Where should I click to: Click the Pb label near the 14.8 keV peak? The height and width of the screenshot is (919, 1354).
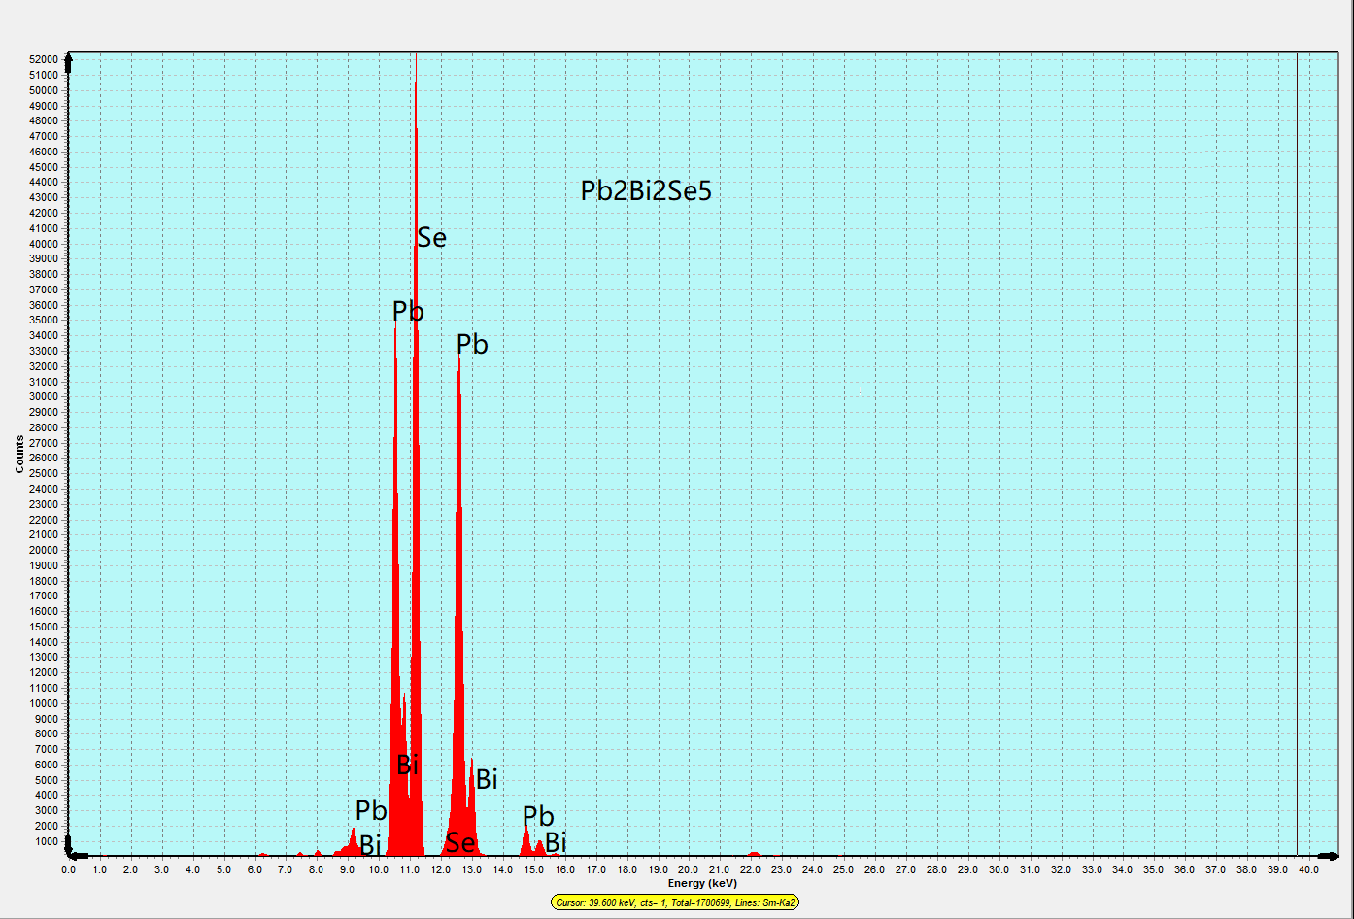coord(538,816)
